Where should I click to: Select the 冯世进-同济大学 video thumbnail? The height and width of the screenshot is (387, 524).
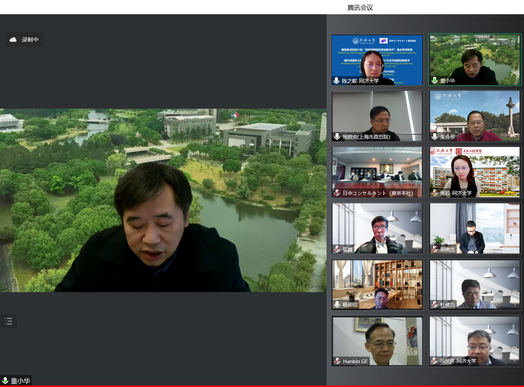[x=475, y=340]
